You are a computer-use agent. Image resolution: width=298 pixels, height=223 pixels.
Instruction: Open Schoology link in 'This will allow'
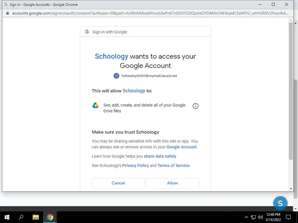click(134, 91)
